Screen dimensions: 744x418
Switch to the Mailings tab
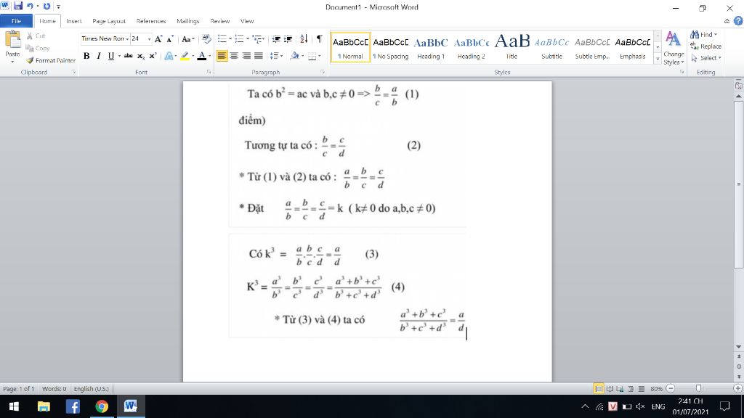[x=188, y=21]
